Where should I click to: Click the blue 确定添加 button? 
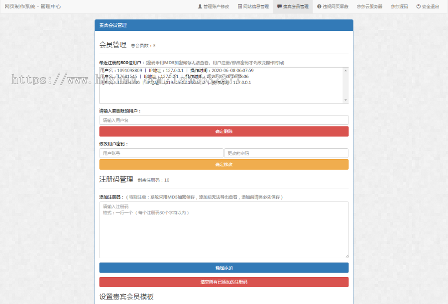pyautogui.click(x=224, y=268)
